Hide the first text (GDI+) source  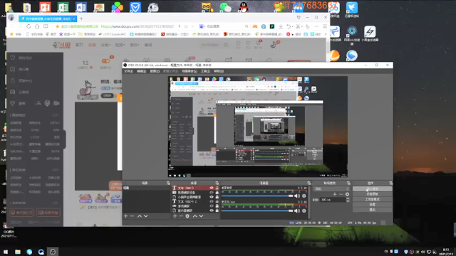tap(212, 188)
